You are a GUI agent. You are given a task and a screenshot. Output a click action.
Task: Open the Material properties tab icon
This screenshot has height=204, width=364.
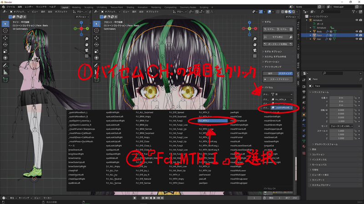point(304,146)
